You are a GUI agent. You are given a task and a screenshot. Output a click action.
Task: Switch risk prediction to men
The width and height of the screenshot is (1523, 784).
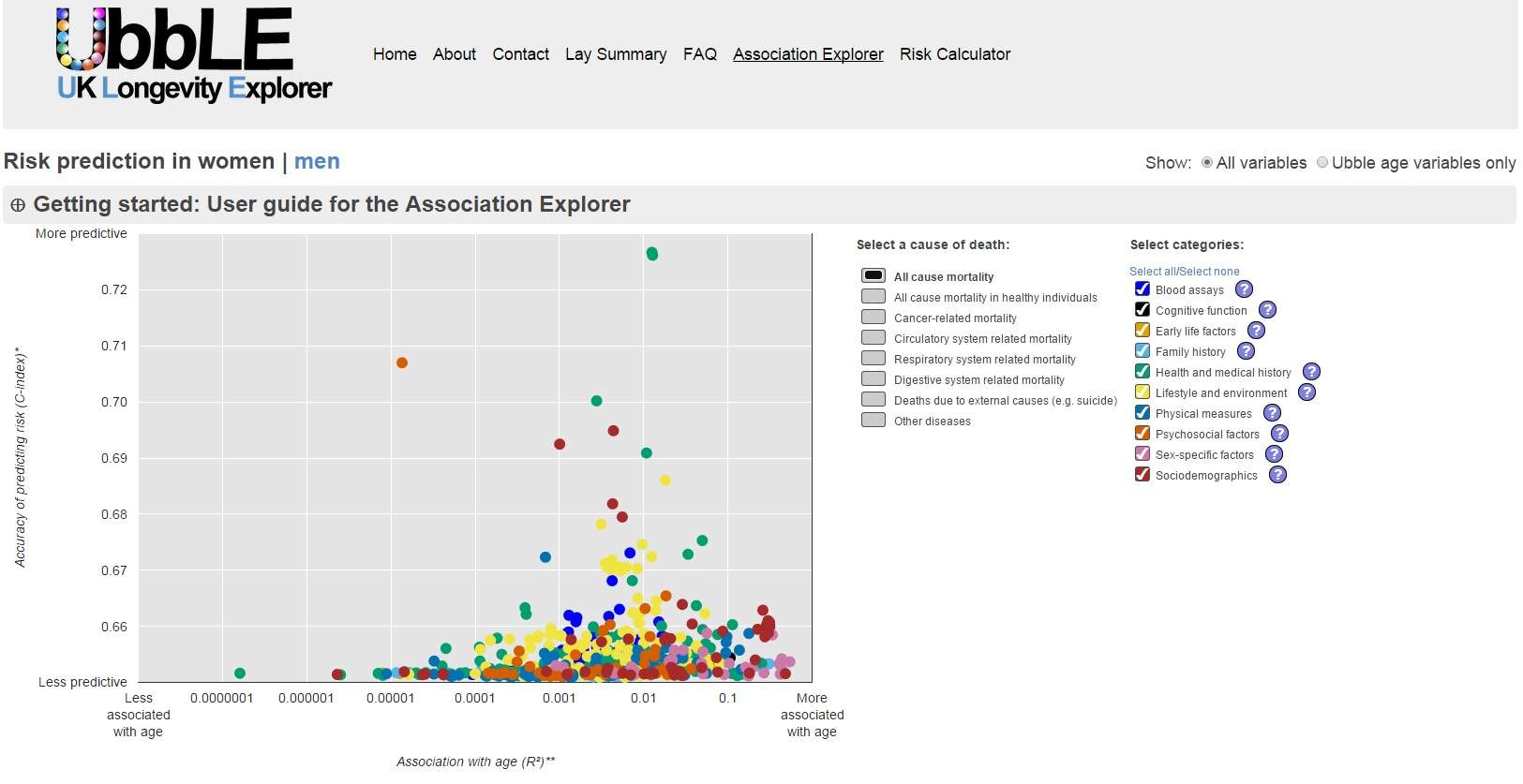click(317, 161)
